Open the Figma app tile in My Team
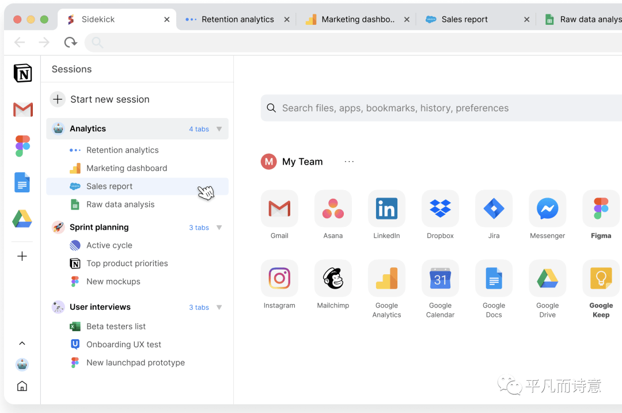 601,209
